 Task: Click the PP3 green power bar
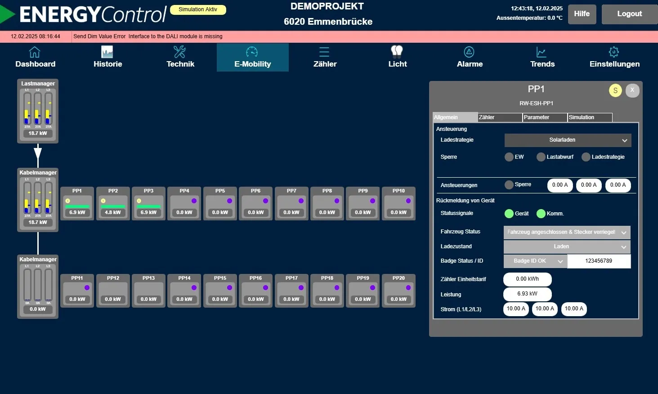pos(148,207)
